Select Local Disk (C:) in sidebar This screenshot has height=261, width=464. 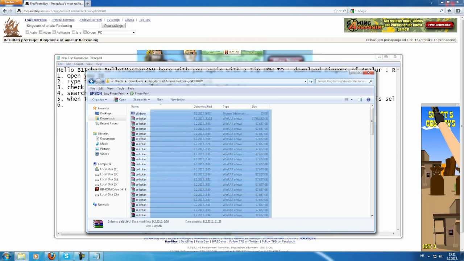tap(109, 169)
